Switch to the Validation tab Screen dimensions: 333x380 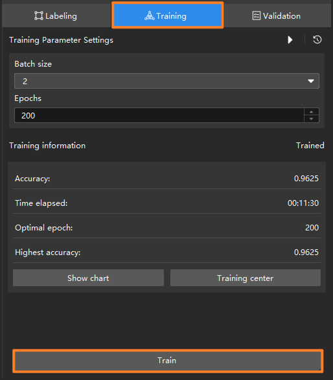pos(277,16)
